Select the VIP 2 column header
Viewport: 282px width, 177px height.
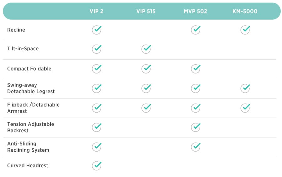97,11
